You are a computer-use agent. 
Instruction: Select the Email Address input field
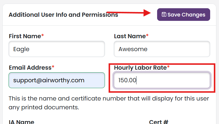point(57,80)
